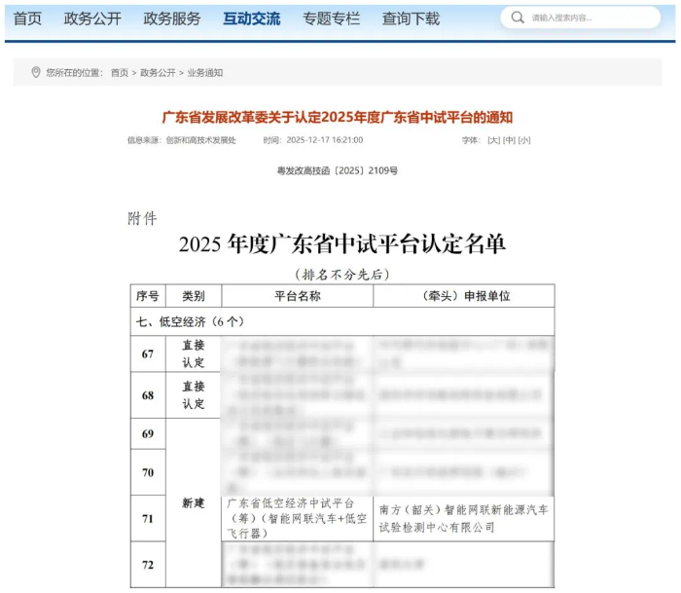Click the 类别 column header
The image size is (681, 593).
click(x=194, y=296)
